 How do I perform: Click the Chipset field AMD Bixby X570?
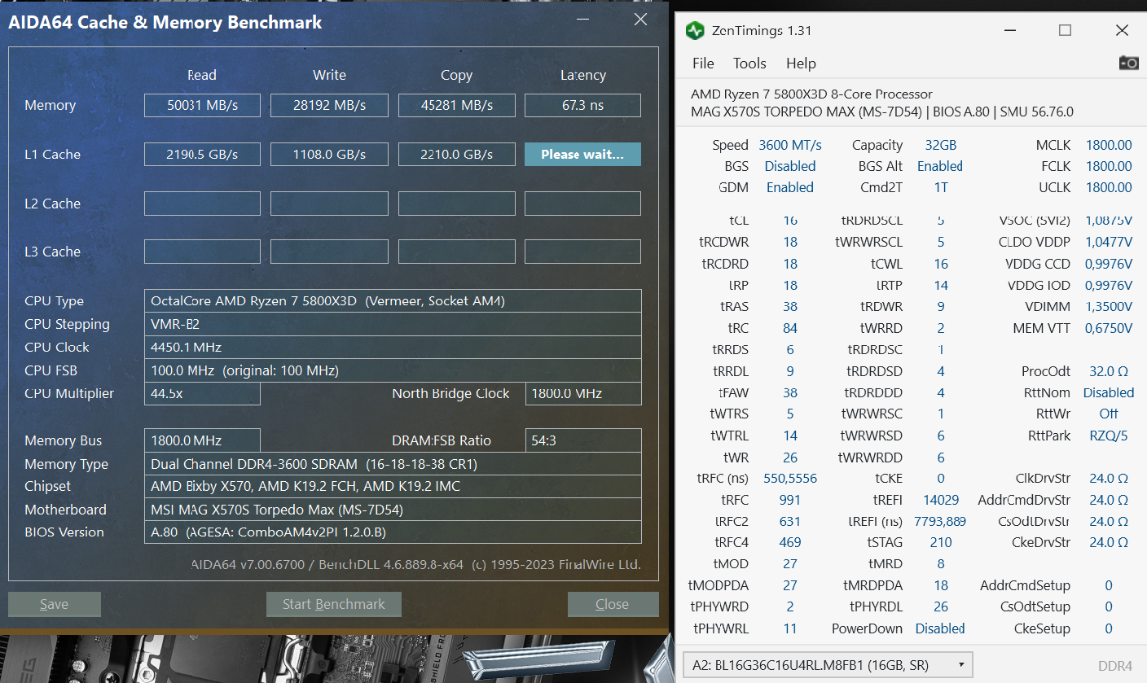[x=393, y=486]
